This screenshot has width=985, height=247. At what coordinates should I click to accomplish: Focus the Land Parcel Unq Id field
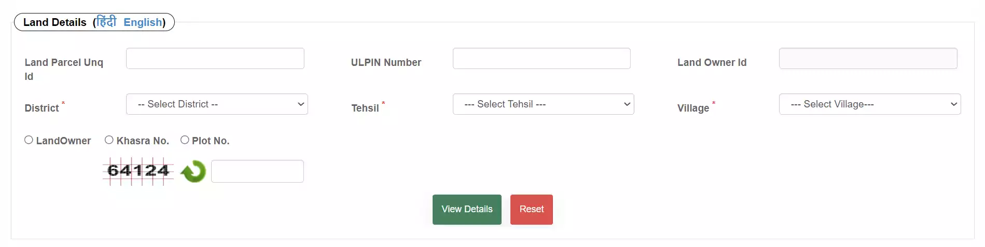click(215, 59)
